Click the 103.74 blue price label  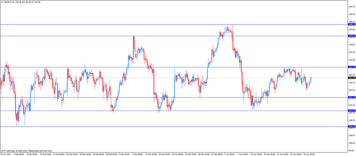tap(352, 36)
